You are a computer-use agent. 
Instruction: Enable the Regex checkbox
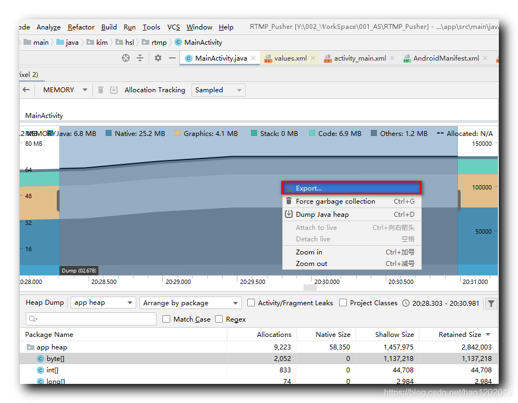point(219,319)
